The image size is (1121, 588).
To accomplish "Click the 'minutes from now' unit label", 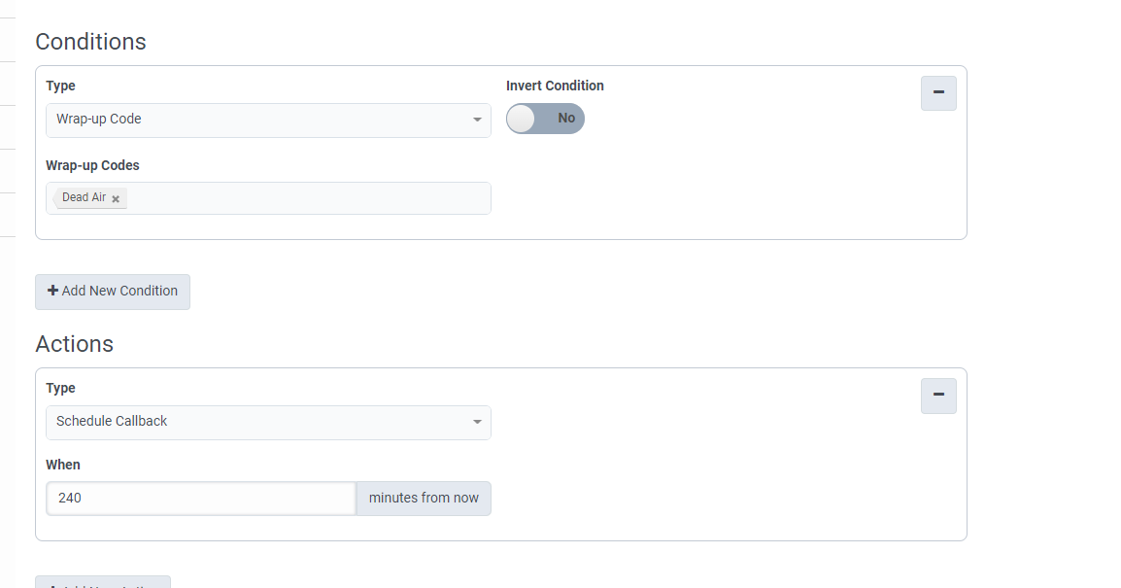I will [x=424, y=498].
